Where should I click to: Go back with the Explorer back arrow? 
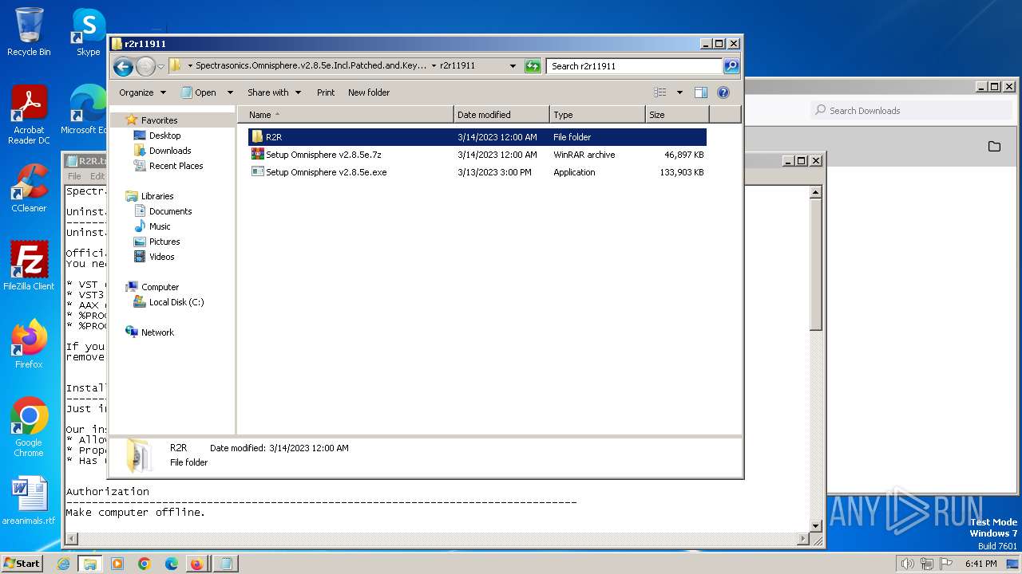click(123, 66)
